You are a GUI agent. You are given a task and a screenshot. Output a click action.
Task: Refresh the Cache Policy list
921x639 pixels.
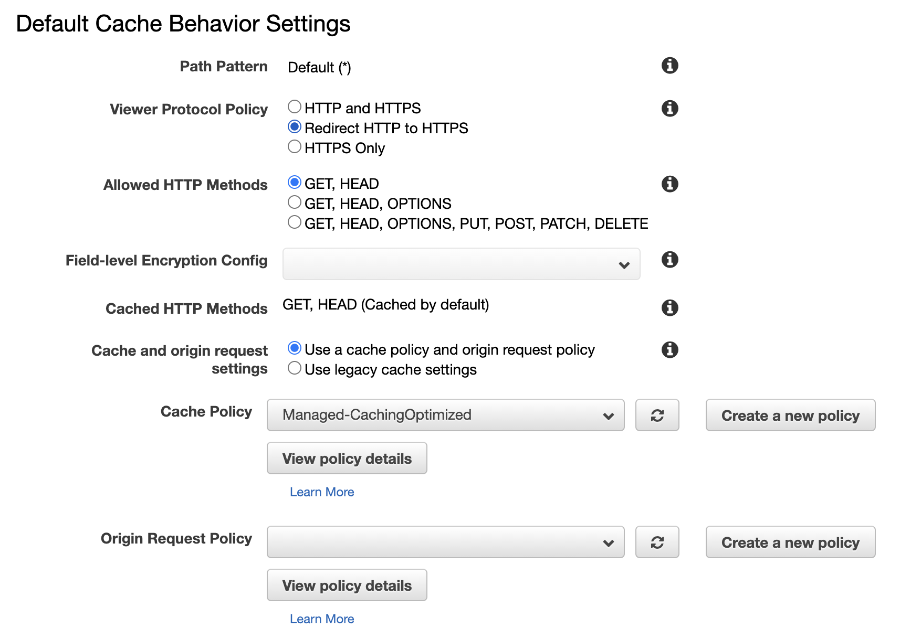(657, 416)
